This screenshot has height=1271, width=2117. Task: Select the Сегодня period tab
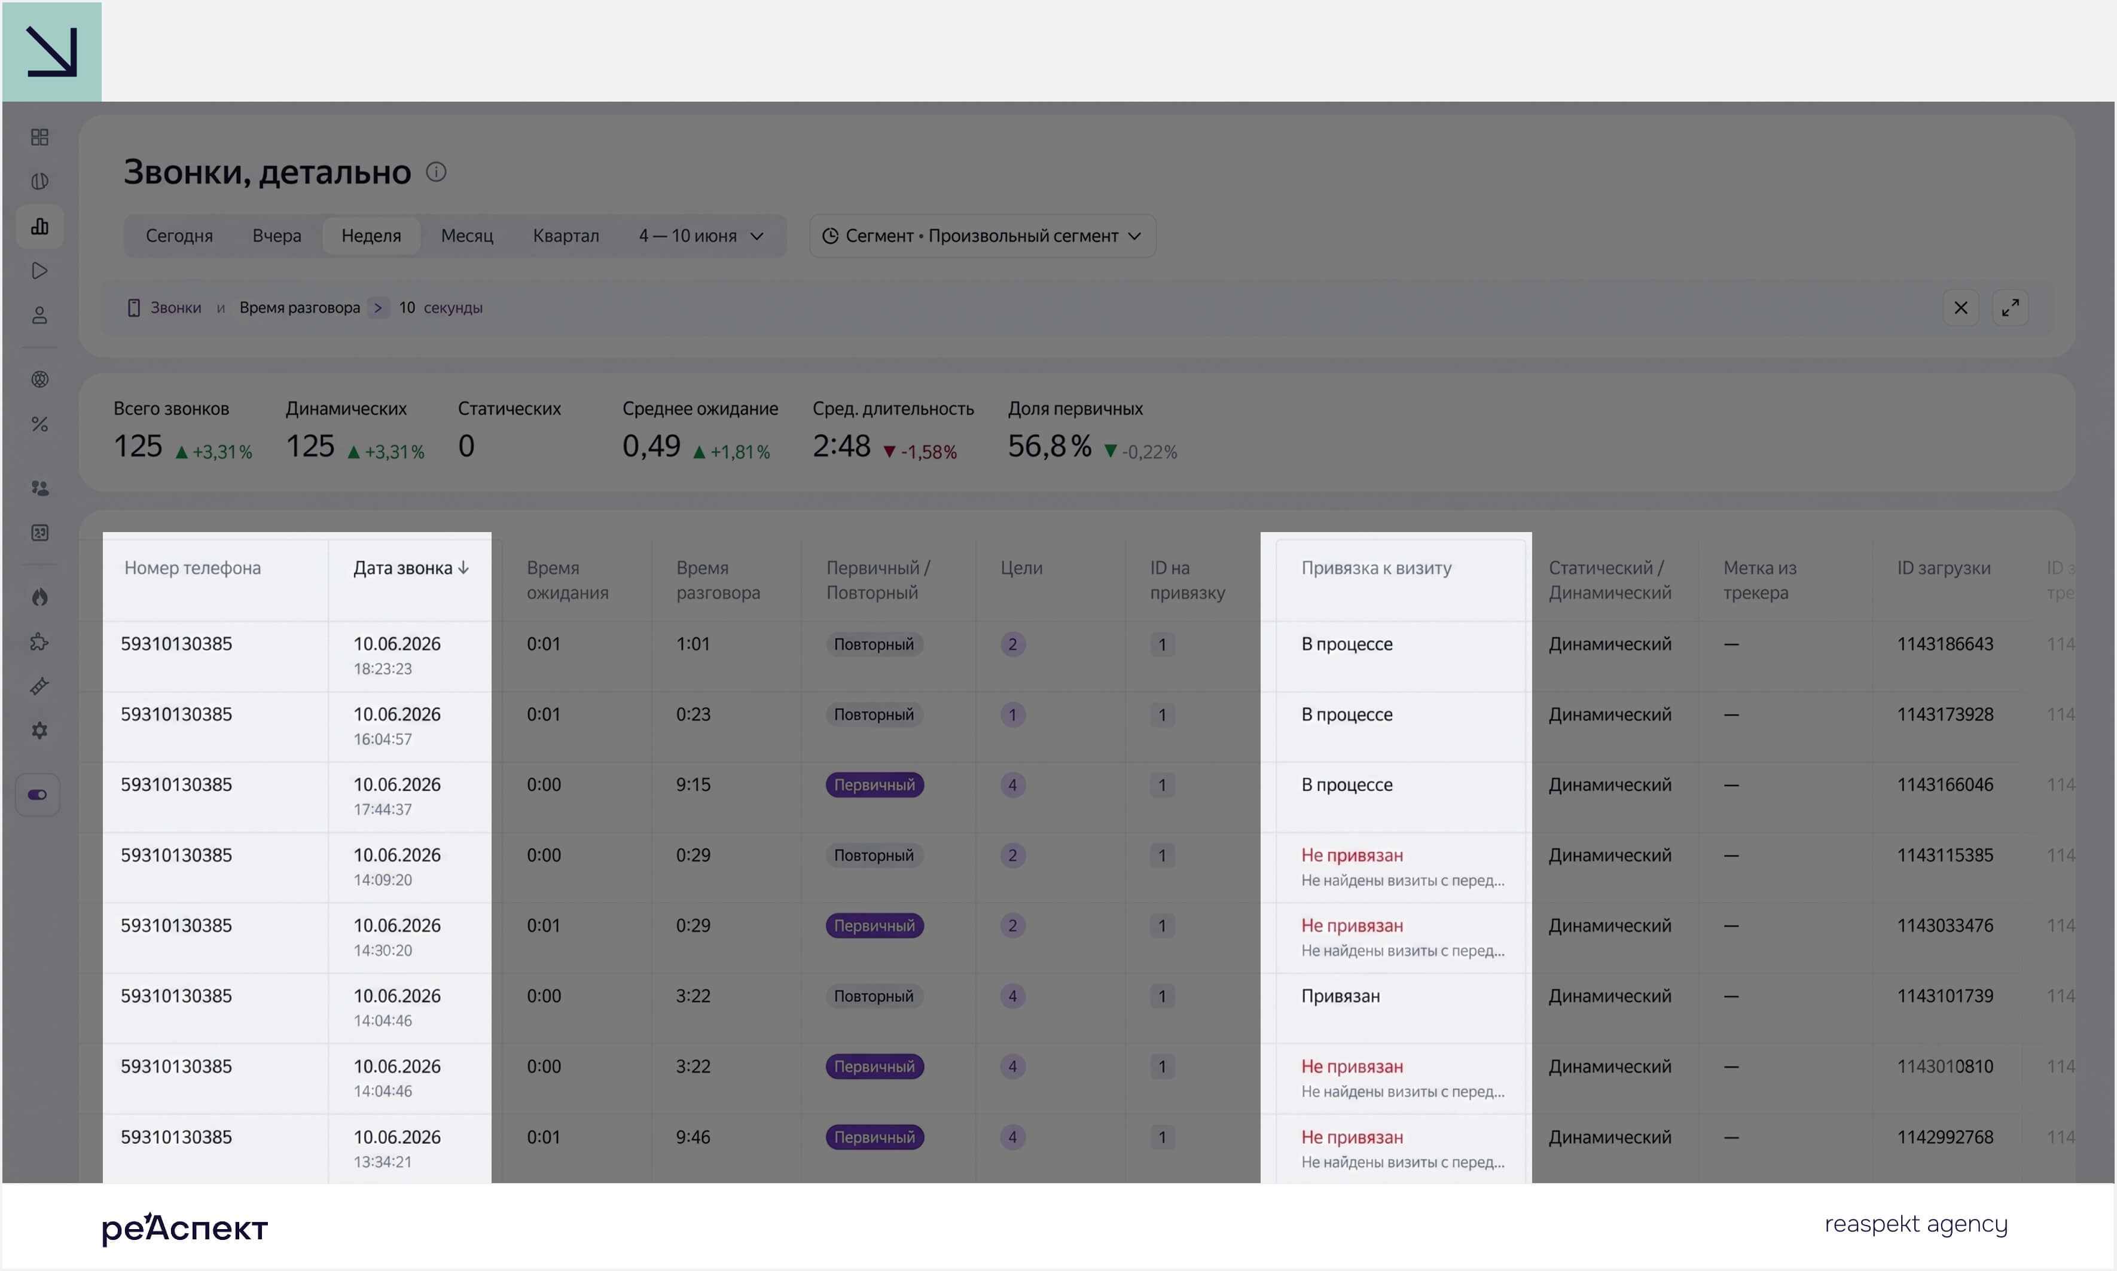tap(179, 236)
